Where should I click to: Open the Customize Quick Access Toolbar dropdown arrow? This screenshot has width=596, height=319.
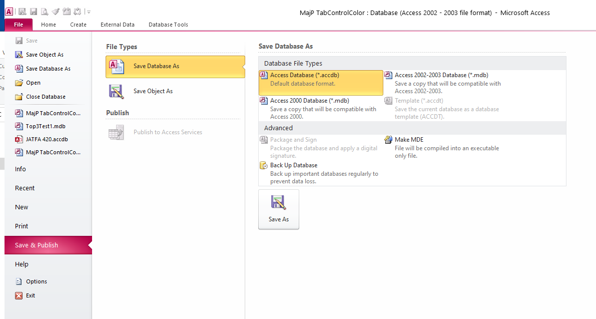(89, 12)
